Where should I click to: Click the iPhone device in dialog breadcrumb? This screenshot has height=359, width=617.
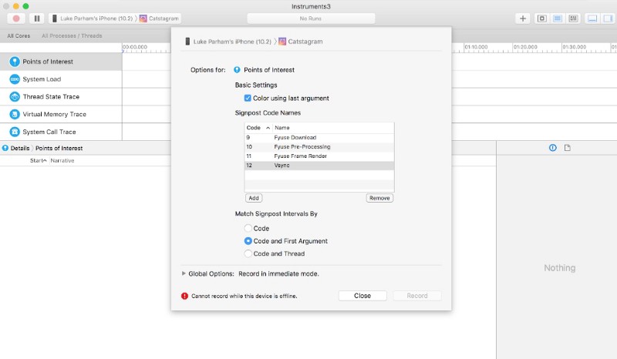coord(228,42)
